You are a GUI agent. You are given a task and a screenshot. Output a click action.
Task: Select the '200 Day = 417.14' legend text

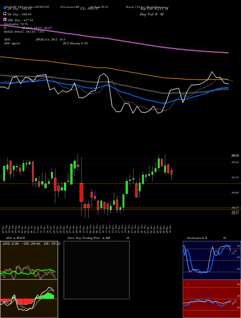20,20
